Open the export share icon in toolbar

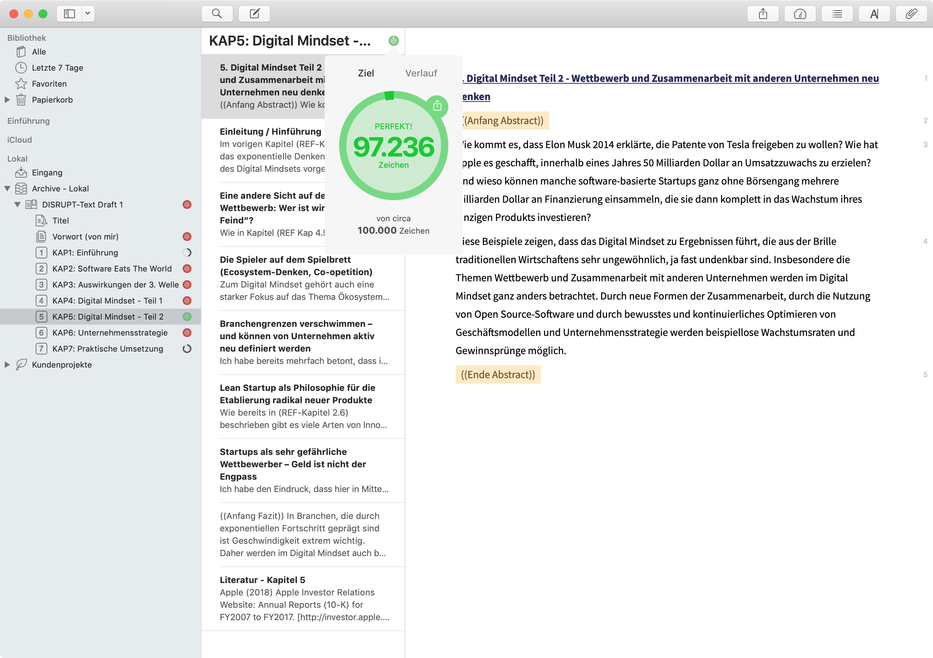click(x=763, y=14)
